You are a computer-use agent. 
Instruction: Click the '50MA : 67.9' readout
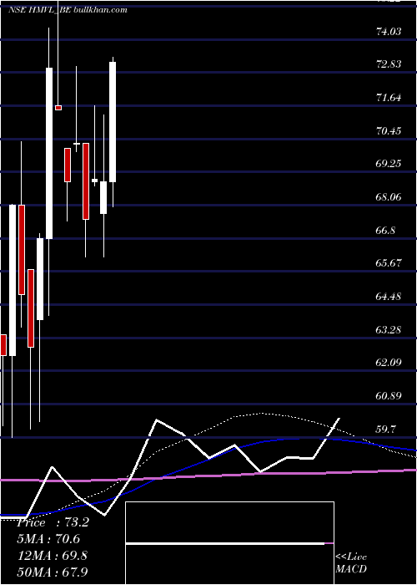(x=53, y=572)
